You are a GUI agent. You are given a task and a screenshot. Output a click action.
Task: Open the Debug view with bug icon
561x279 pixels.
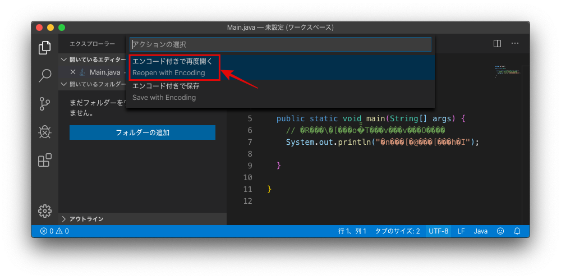45,132
